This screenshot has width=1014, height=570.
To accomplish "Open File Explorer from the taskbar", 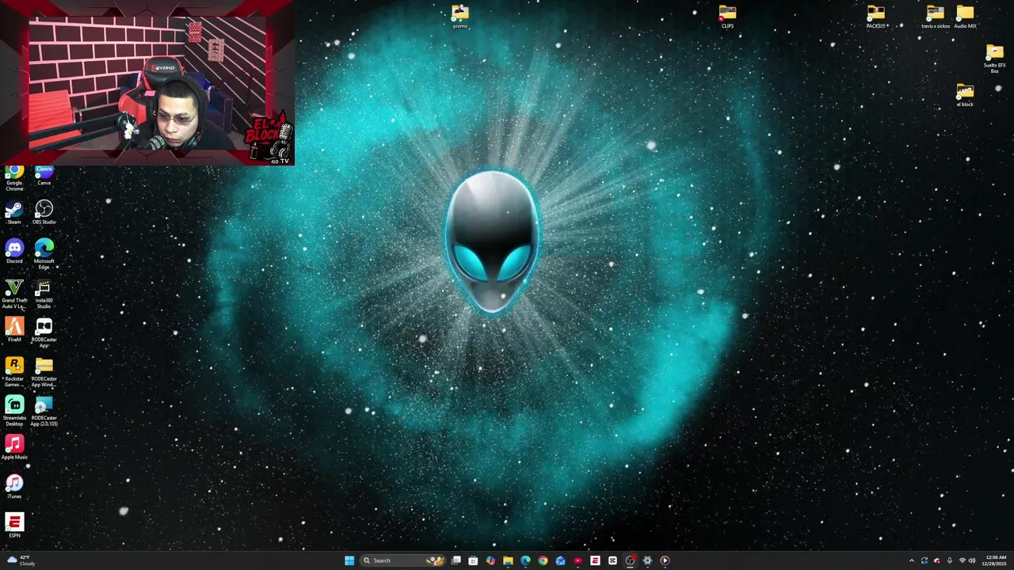I will 508,560.
